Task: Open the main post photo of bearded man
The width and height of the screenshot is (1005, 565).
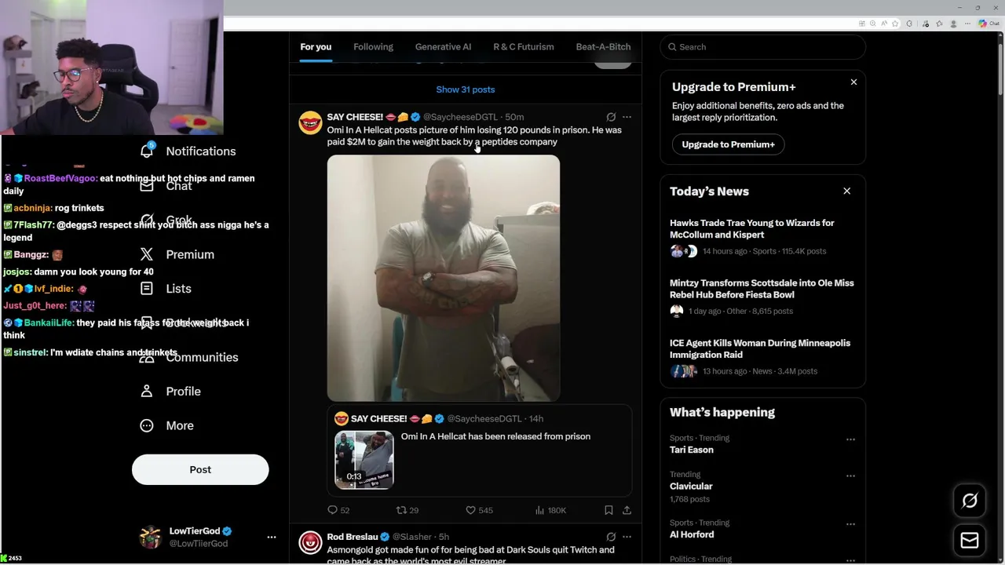Action: (x=444, y=278)
